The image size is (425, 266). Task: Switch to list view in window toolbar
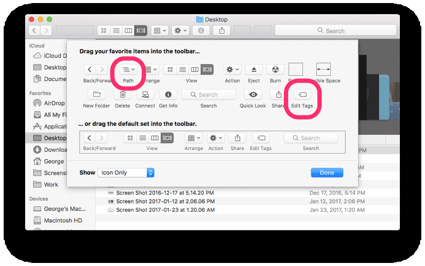[x=116, y=31]
